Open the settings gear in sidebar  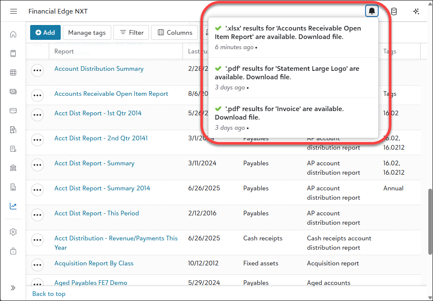(x=13, y=232)
